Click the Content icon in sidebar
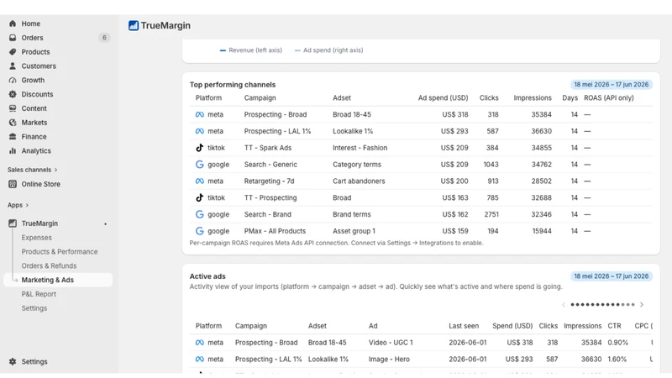This screenshot has height=378, width=672. [x=13, y=108]
